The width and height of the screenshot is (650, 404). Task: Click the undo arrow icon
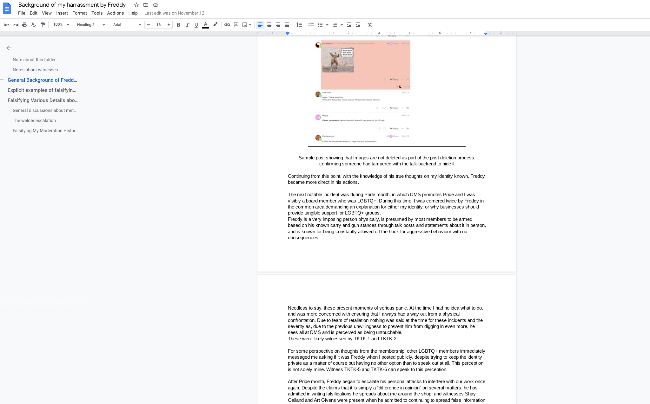tap(7, 25)
